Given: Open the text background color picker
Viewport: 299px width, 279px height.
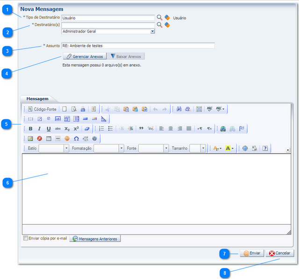Looking at the screenshot, I should point(230,148).
